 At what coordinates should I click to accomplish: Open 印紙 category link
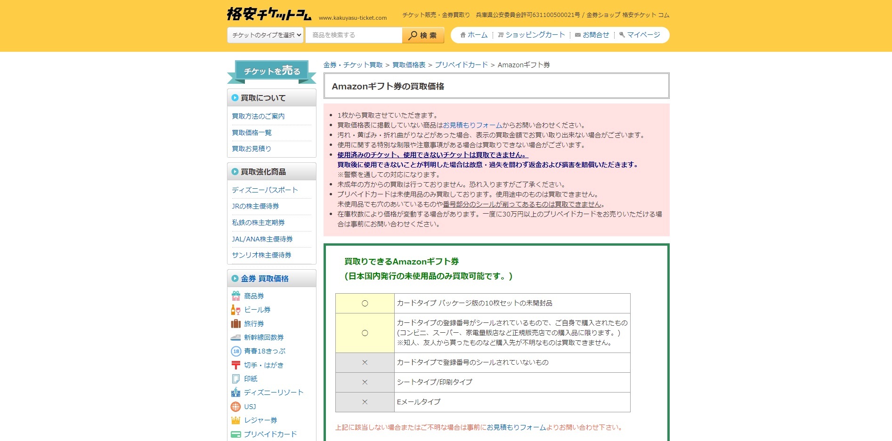(x=251, y=379)
